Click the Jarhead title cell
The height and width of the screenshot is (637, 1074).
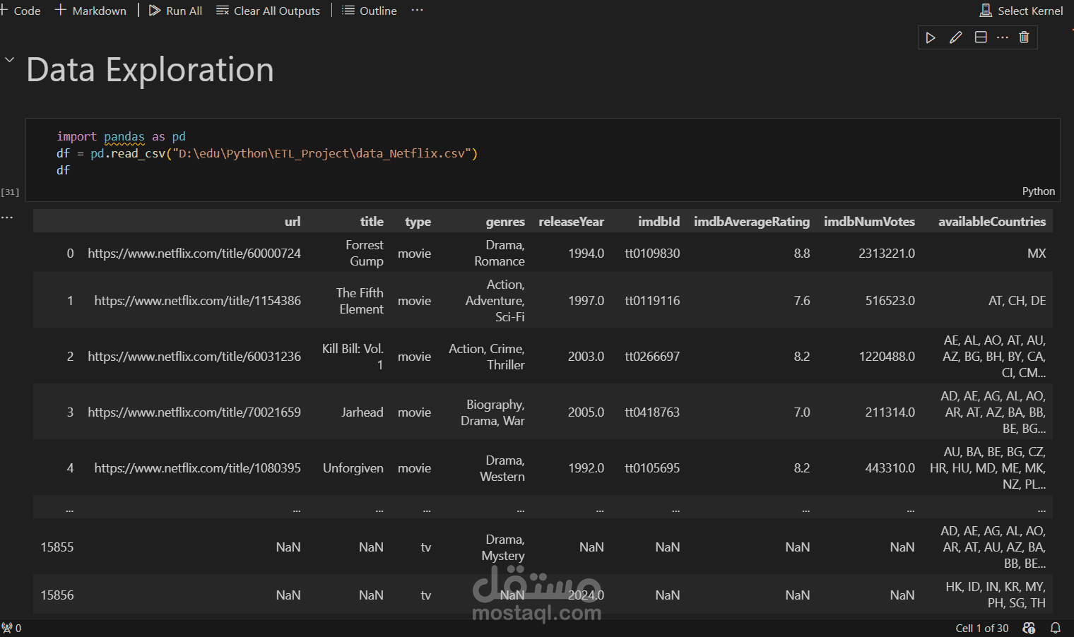pyautogui.click(x=362, y=412)
